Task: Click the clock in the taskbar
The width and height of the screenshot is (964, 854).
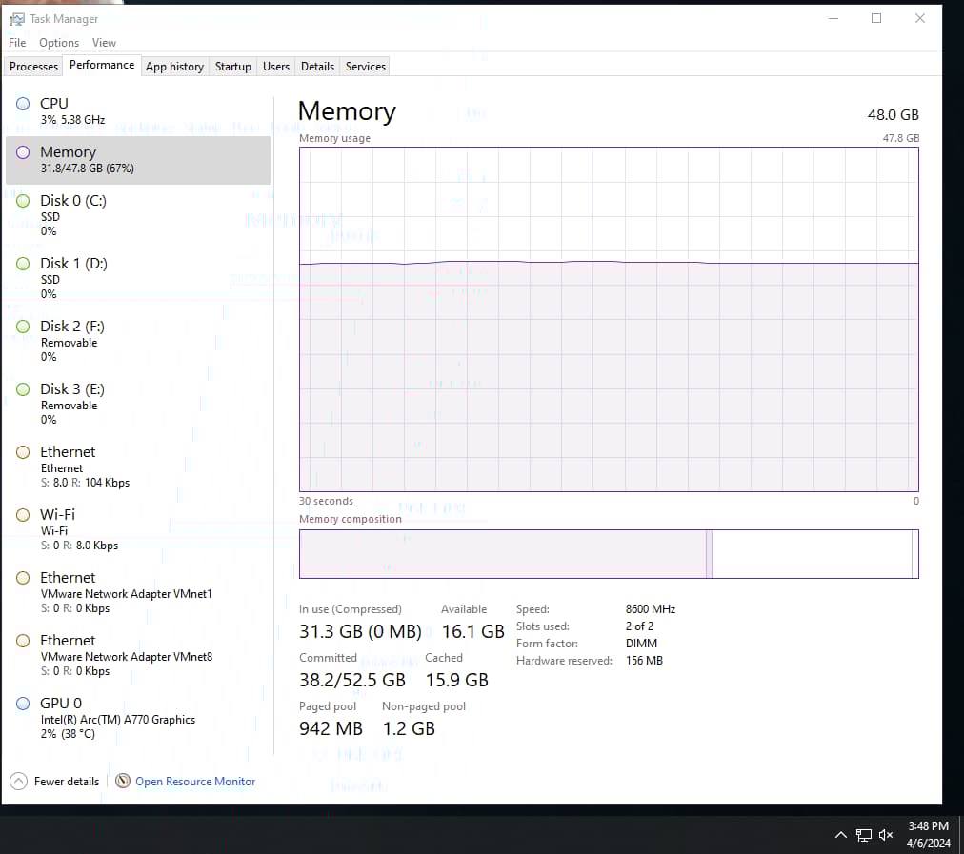Action: point(927,835)
